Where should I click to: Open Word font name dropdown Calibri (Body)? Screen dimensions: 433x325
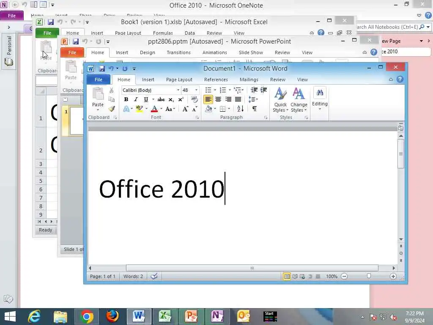tap(178, 90)
